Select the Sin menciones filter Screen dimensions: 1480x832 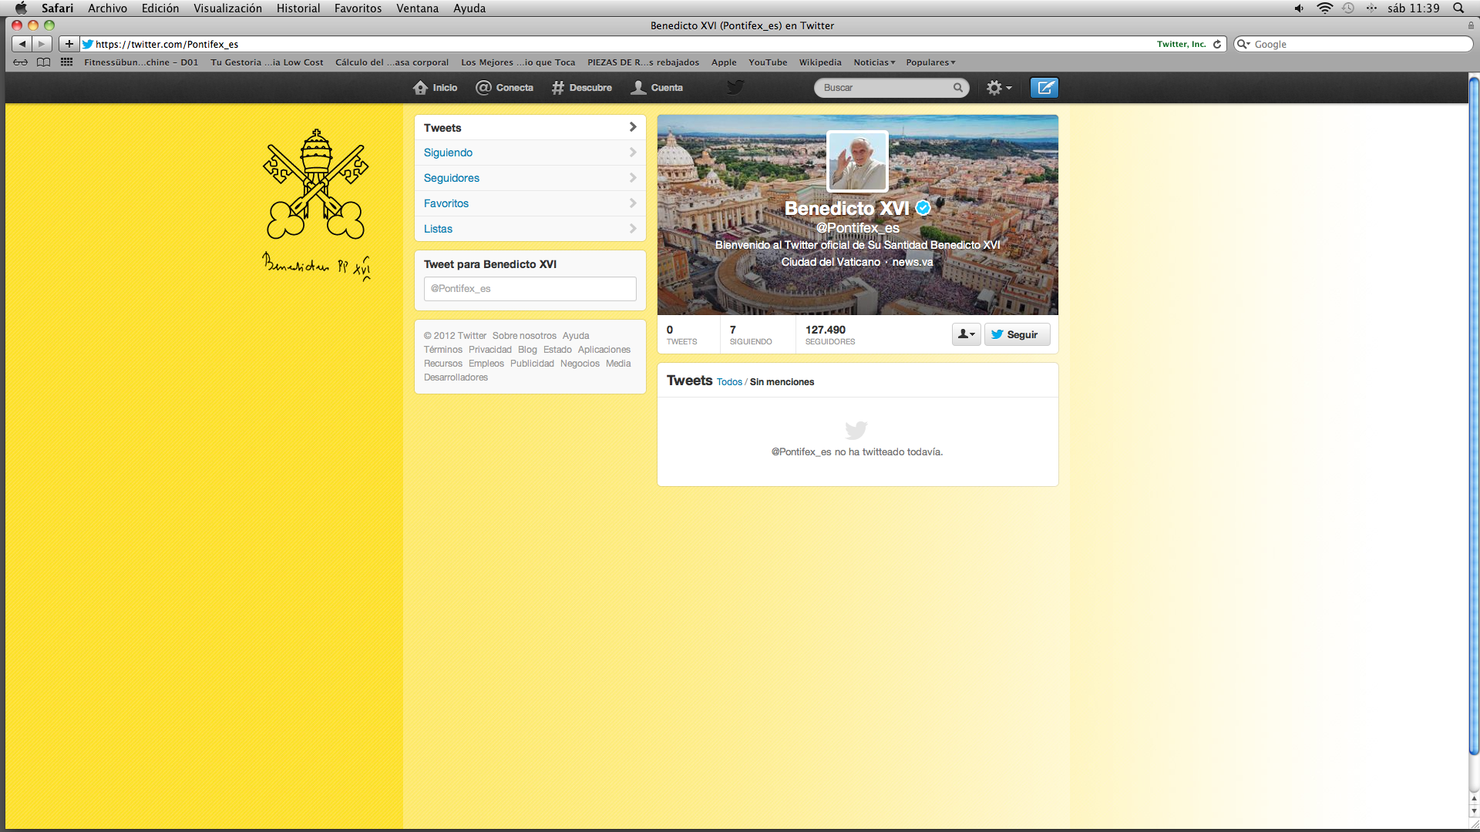782,382
